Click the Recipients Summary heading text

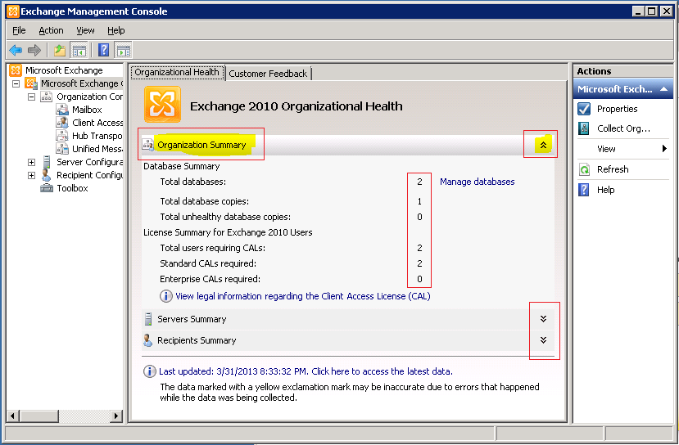point(197,340)
